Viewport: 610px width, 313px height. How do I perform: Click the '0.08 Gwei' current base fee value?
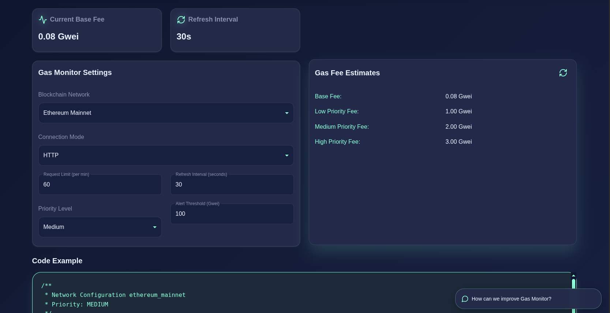coord(59,37)
